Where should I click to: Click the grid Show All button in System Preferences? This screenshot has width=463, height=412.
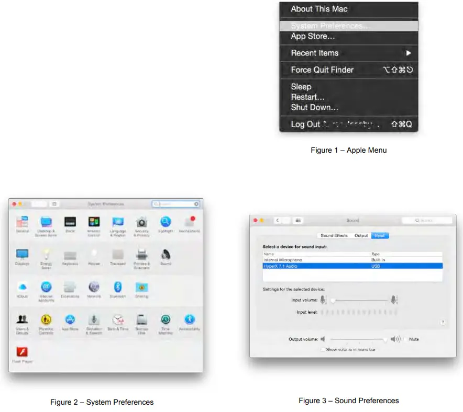[54, 204]
